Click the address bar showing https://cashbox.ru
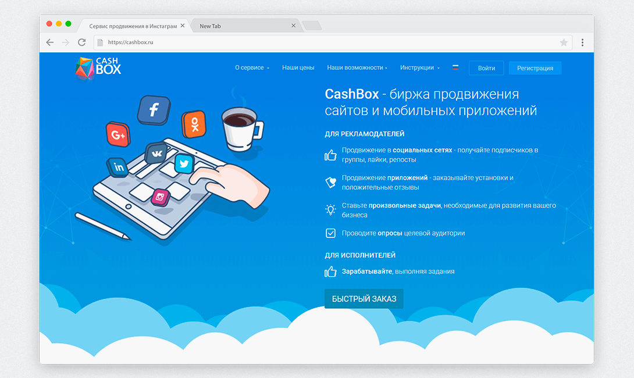This screenshot has height=378, width=634. click(x=333, y=42)
